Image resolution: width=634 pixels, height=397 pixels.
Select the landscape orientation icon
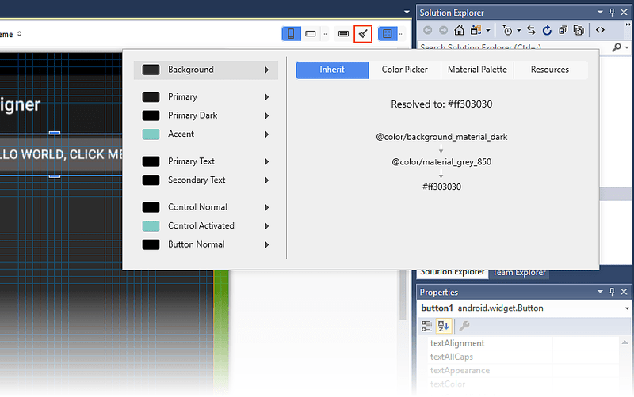coord(311,34)
